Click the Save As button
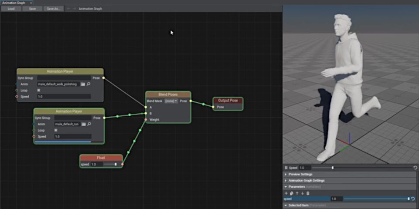Image resolution: width=419 pixels, height=209 pixels. (x=53, y=8)
